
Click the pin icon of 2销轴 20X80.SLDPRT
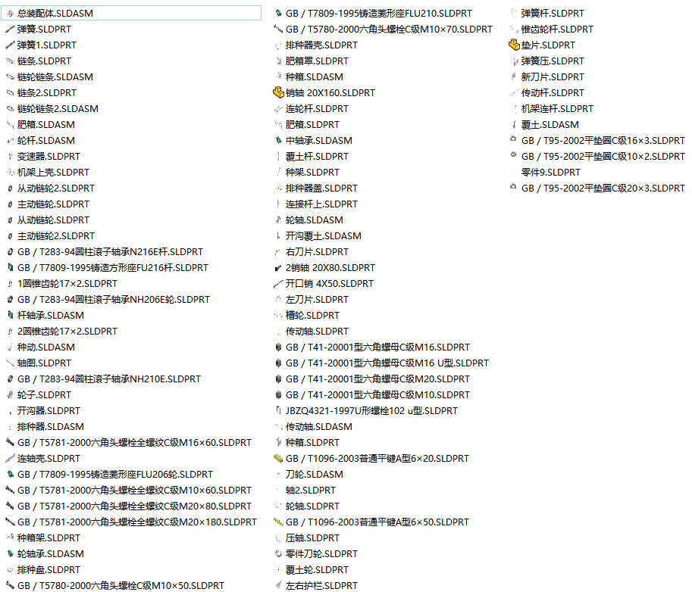[x=278, y=267]
